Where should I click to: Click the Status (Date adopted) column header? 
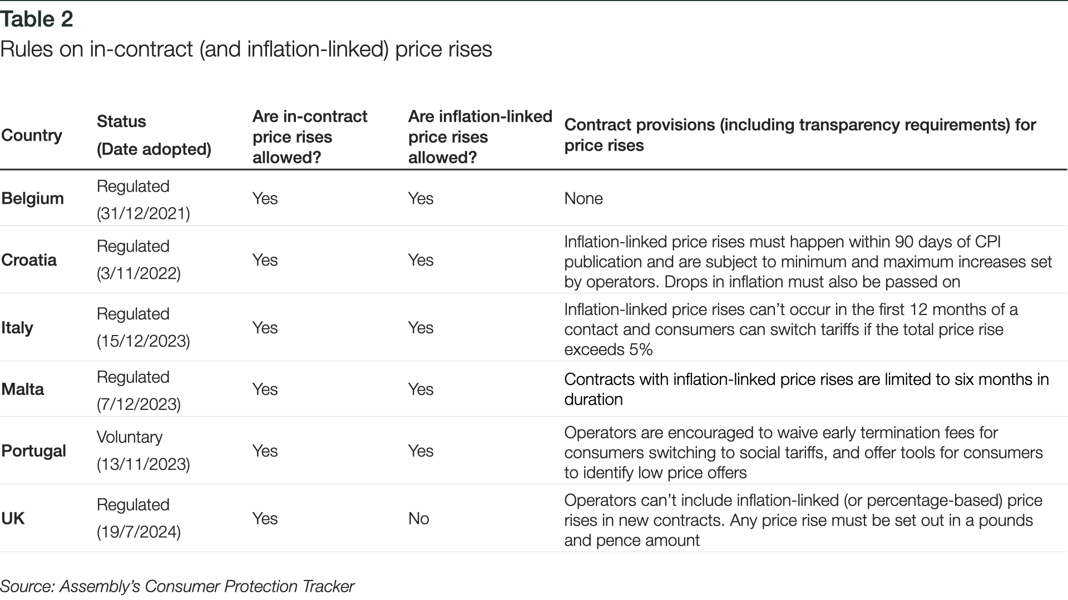(154, 135)
